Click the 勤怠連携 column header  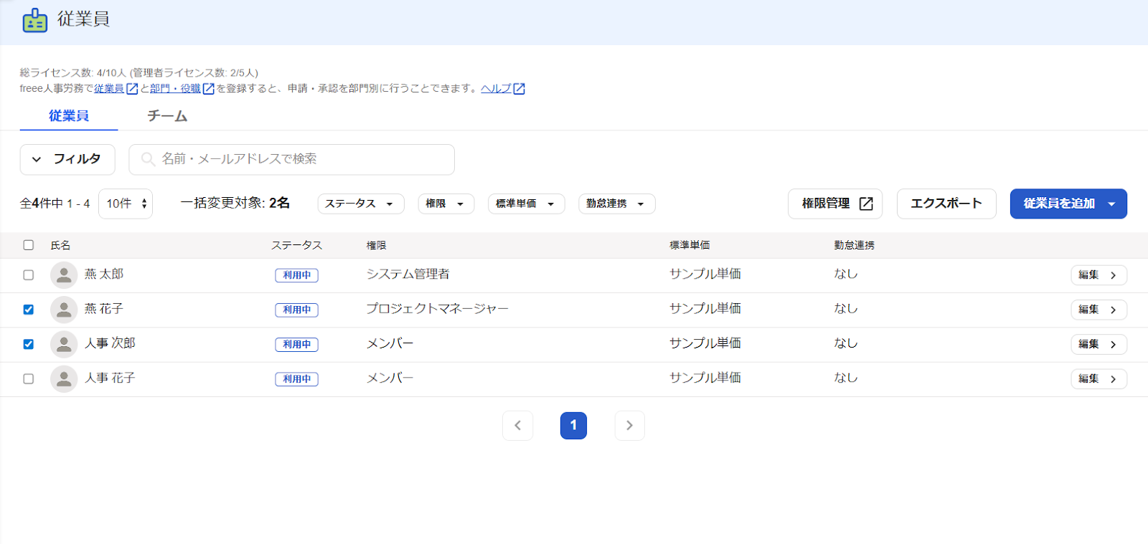pyautogui.click(x=854, y=245)
